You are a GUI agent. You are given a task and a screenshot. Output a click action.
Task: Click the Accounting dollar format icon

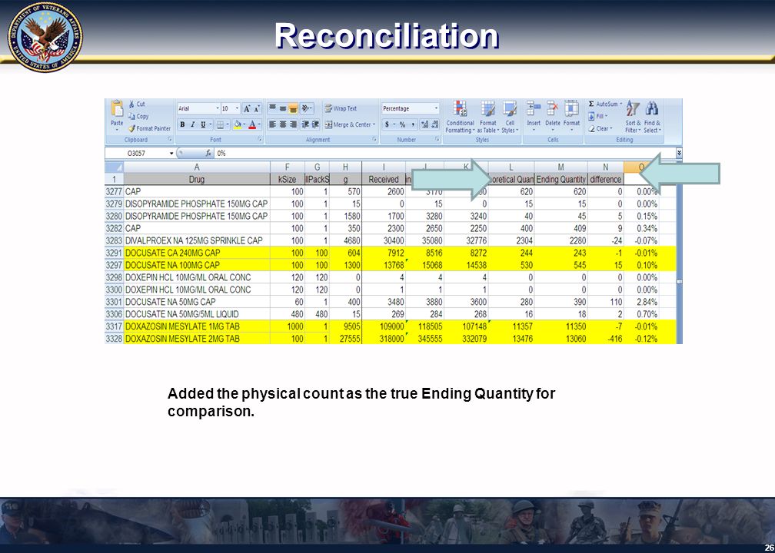pos(387,124)
